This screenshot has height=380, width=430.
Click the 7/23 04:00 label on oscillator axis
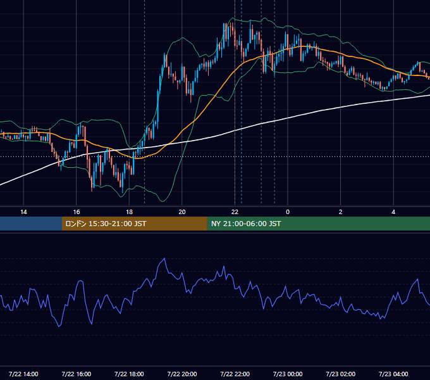pos(393,374)
